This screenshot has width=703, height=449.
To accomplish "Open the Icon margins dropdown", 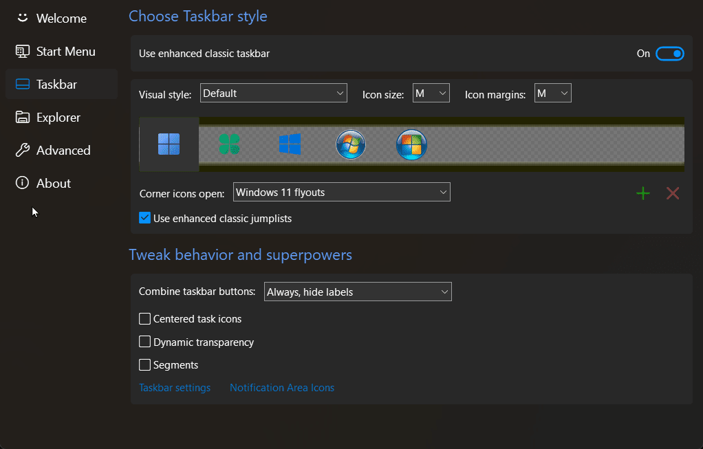I will click(553, 94).
